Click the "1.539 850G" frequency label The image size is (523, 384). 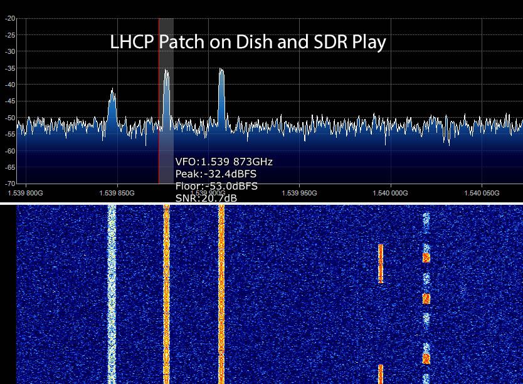(x=117, y=193)
